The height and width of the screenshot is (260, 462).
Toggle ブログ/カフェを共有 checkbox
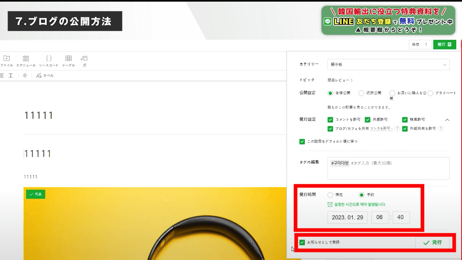coord(330,129)
